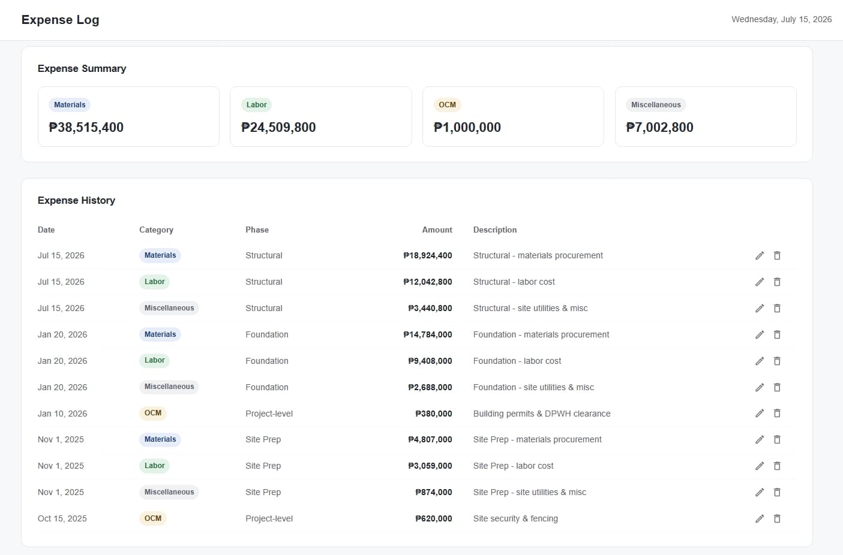
Task: Delete Foundation site utilities & misc row
Action: 777,387
